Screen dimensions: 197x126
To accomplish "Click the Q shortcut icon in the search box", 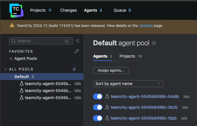I will click(66, 41).
